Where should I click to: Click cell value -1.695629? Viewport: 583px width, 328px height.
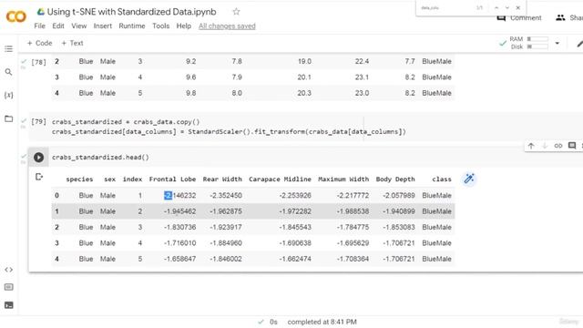click(x=353, y=243)
